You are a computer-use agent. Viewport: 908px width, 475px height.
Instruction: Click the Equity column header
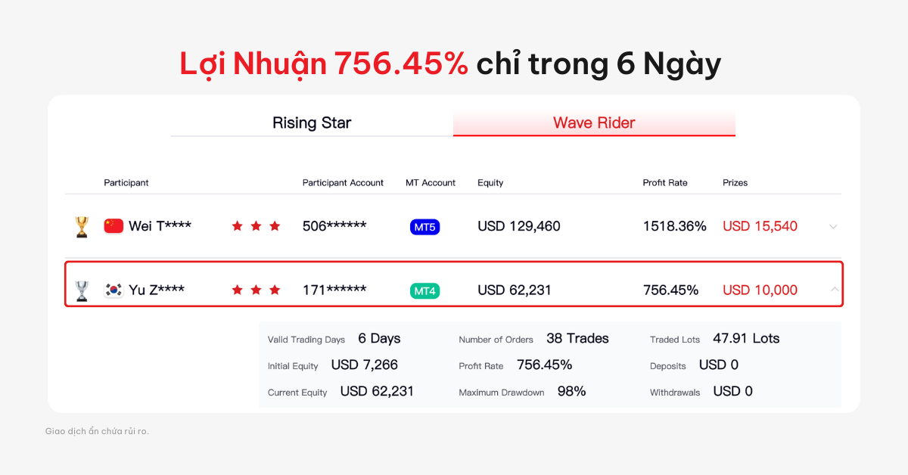(490, 183)
